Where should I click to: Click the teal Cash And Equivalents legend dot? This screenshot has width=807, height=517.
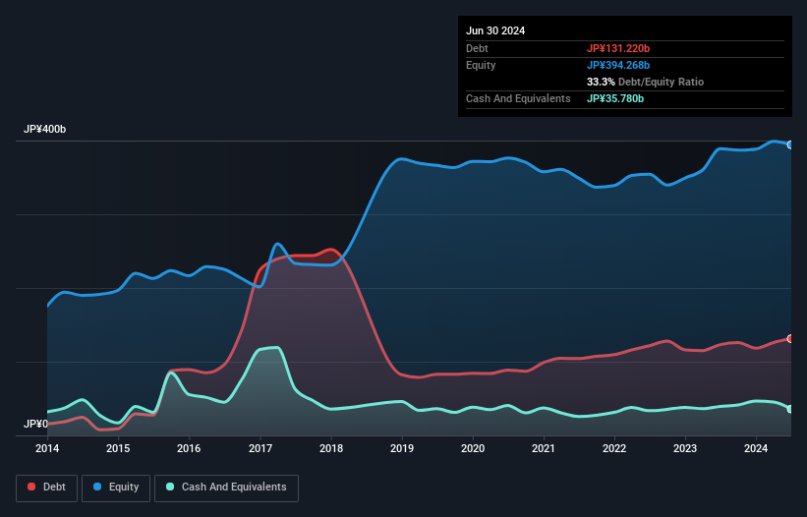[170, 487]
